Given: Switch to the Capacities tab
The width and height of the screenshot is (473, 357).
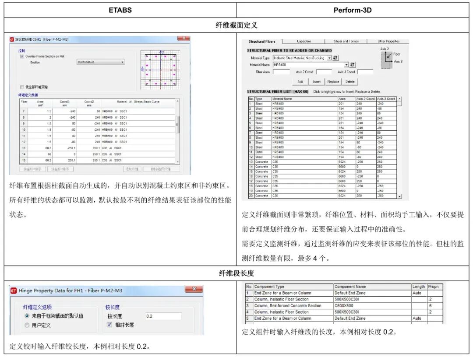Looking at the screenshot, I should click(x=303, y=41).
